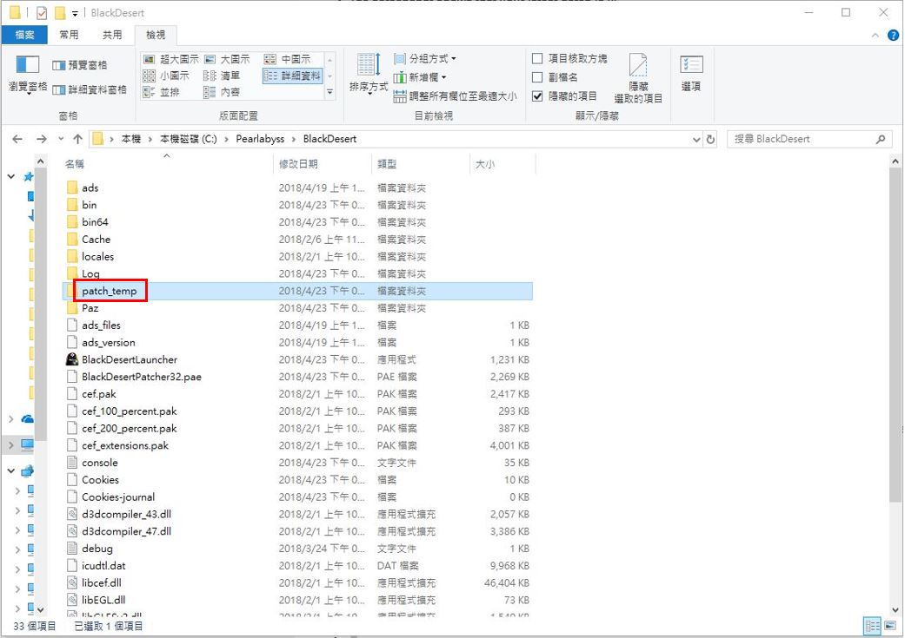The width and height of the screenshot is (905, 638).
Task: Select the Cookies-journal file name
Action: click(118, 497)
